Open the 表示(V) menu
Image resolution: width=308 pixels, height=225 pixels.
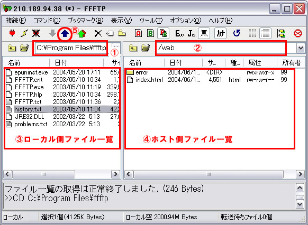click(121, 21)
